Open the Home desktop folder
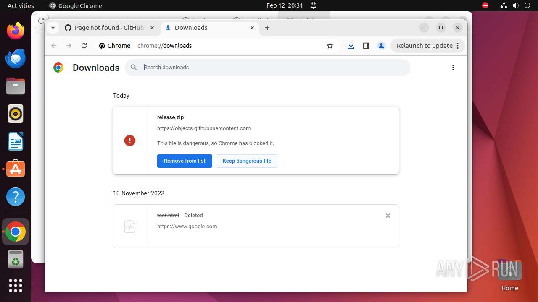 click(x=509, y=275)
